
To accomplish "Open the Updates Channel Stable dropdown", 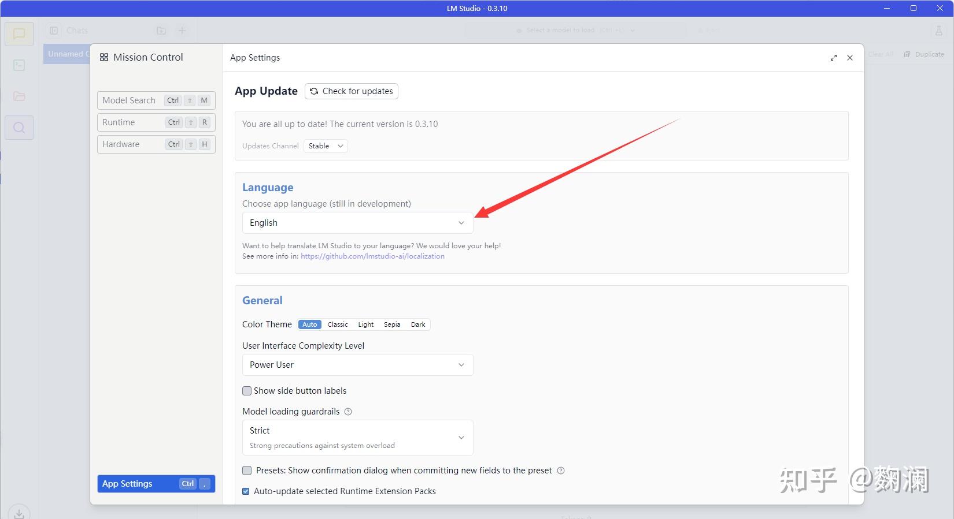I will [x=326, y=146].
